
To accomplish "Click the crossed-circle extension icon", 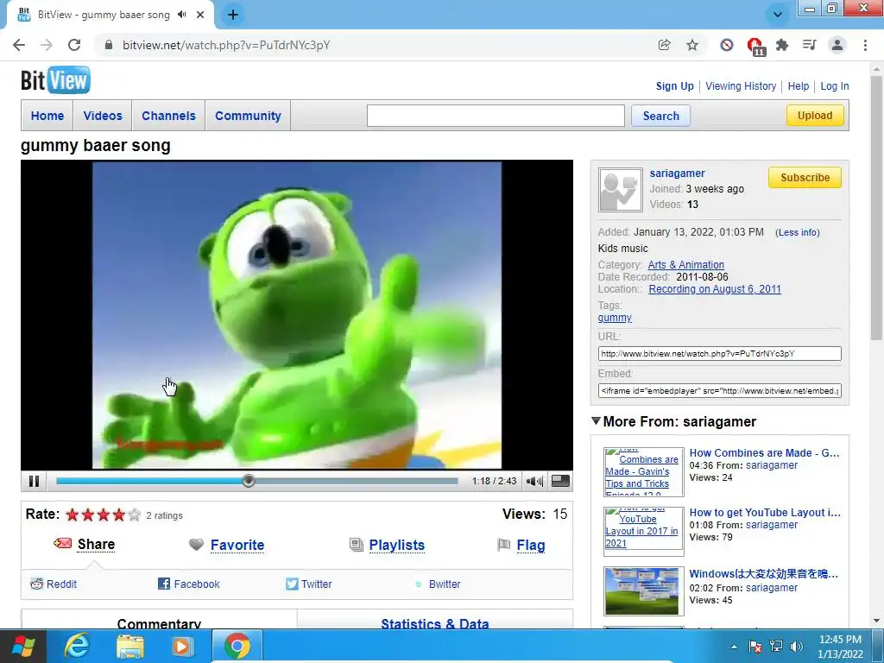I will click(x=727, y=45).
